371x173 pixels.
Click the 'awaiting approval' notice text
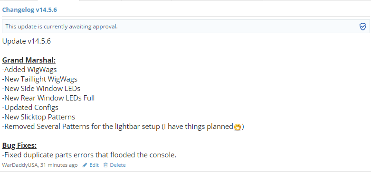tap(62, 27)
